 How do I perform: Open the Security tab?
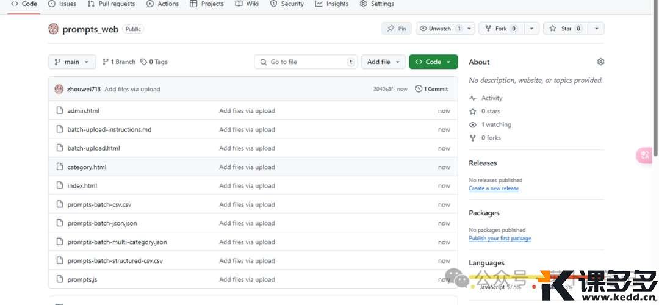tap(287, 4)
